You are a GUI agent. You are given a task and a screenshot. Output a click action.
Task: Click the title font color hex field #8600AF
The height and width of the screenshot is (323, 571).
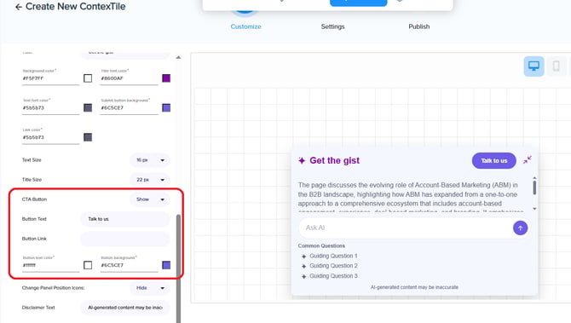(130, 78)
